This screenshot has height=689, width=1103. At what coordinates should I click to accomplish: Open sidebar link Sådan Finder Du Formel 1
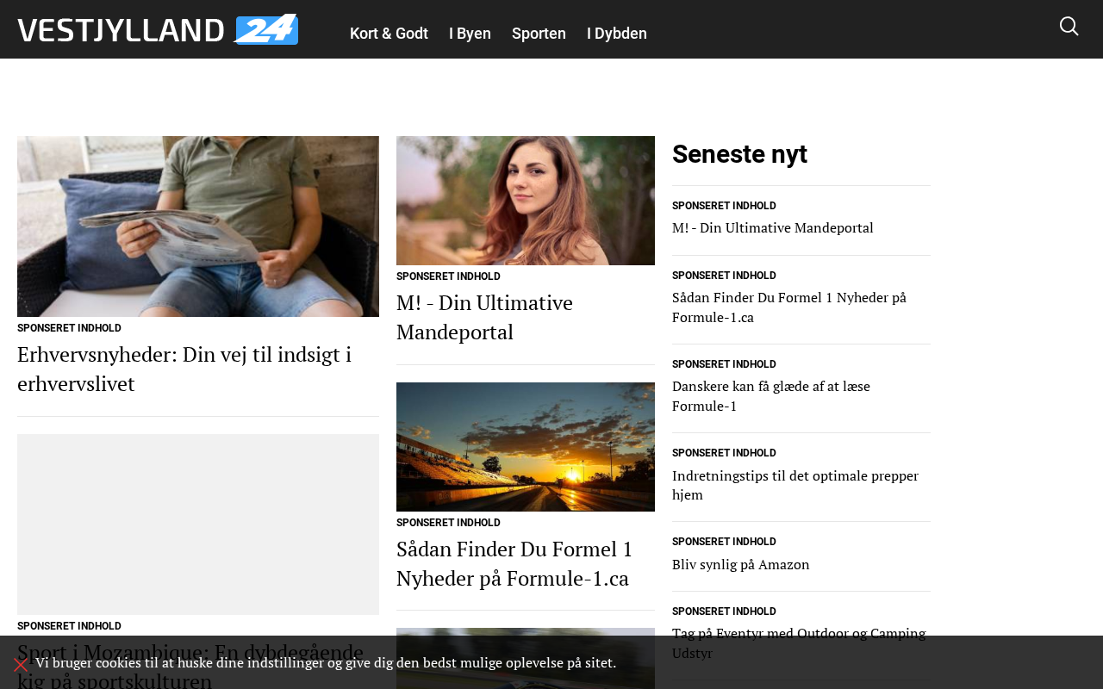point(789,307)
